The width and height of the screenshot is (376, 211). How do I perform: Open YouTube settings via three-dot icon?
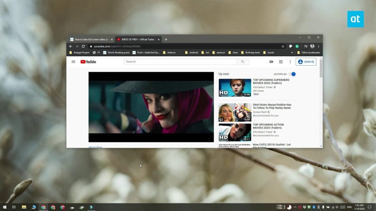click(290, 62)
